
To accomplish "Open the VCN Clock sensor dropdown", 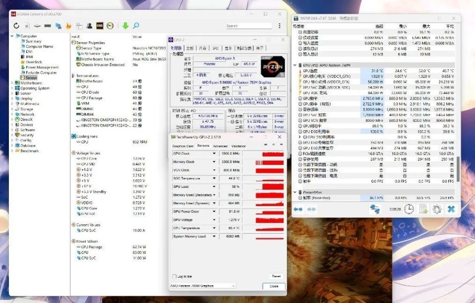I will [214, 170].
